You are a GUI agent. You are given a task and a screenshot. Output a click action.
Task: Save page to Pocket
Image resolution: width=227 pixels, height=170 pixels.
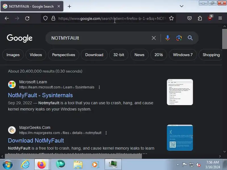[x=190, y=18]
